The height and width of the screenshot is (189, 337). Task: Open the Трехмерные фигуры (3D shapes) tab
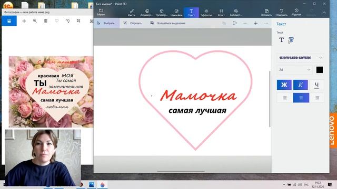tap(162, 13)
